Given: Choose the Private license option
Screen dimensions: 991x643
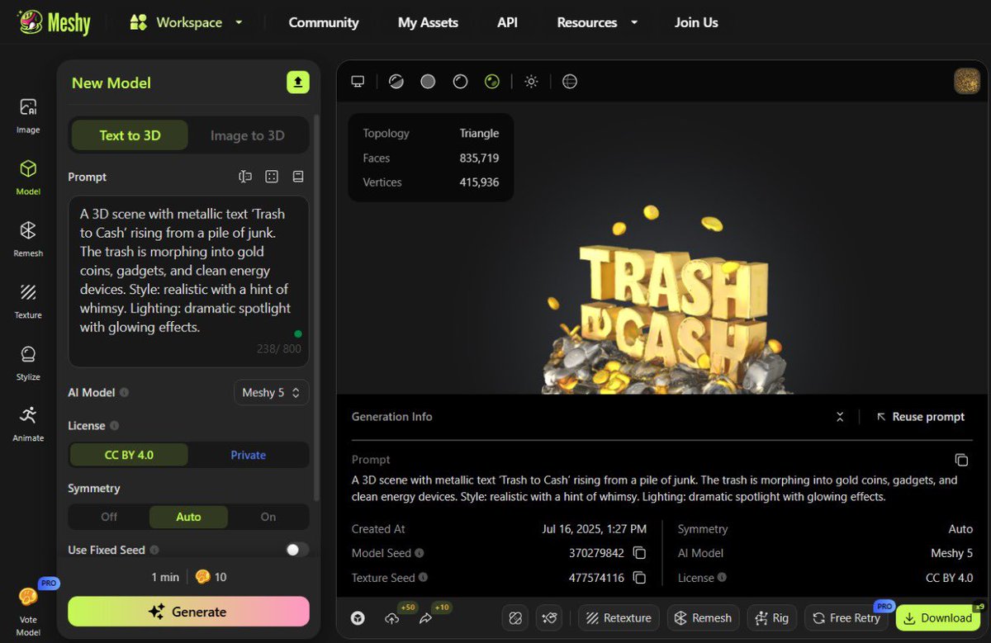Looking at the screenshot, I should pos(249,455).
